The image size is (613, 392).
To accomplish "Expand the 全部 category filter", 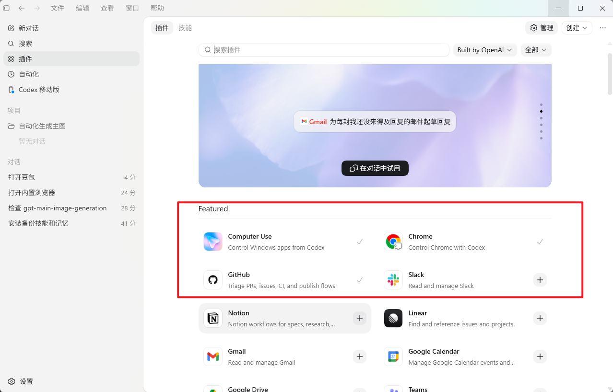I will point(536,50).
